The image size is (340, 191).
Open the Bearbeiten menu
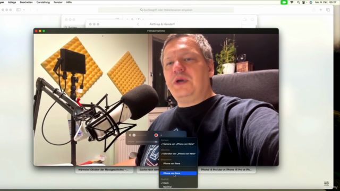coord(26,2)
